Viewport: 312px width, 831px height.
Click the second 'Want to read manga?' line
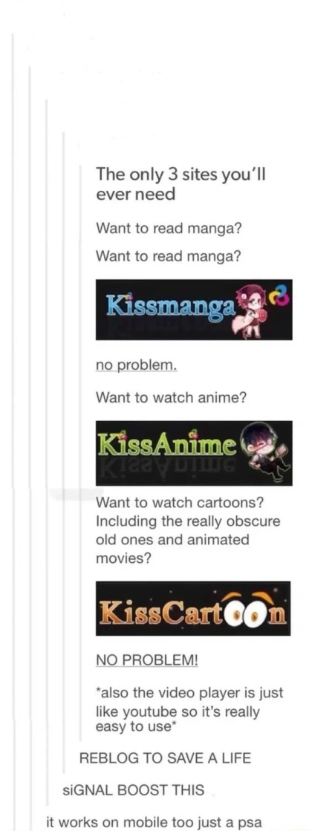pyautogui.click(x=169, y=256)
